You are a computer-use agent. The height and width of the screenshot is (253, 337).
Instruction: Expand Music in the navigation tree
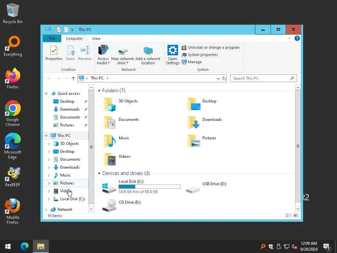coord(49,175)
